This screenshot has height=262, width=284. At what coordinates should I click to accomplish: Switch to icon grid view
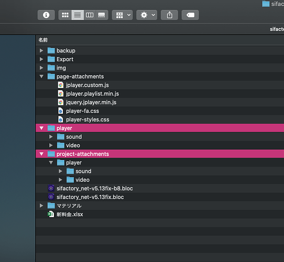[65, 15]
